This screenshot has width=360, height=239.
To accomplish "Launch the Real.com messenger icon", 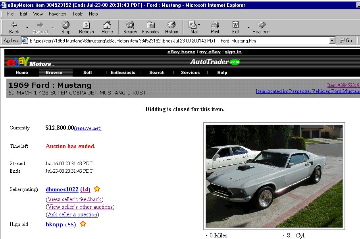I will pyautogui.click(x=262, y=25).
